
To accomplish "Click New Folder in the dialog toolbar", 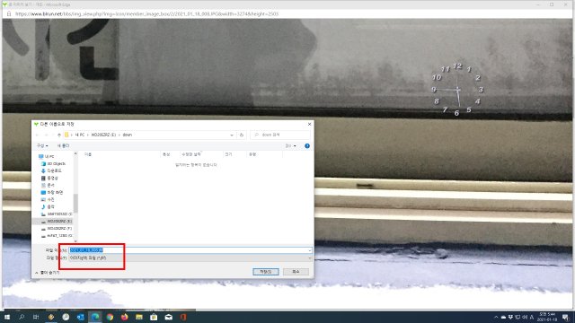I will [x=63, y=145].
